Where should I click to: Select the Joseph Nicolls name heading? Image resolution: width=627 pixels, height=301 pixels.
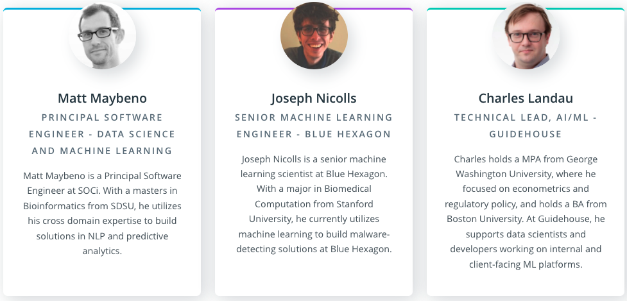(314, 98)
